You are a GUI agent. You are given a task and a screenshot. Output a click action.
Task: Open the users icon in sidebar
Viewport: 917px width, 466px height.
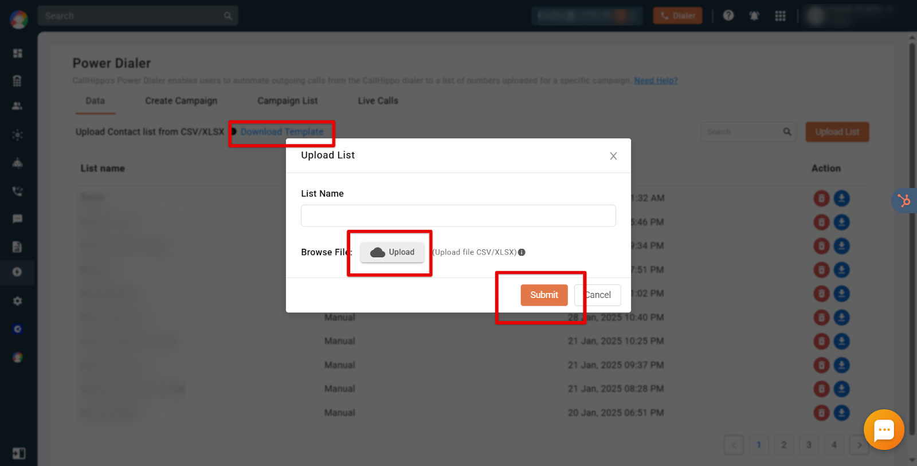click(17, 106)
